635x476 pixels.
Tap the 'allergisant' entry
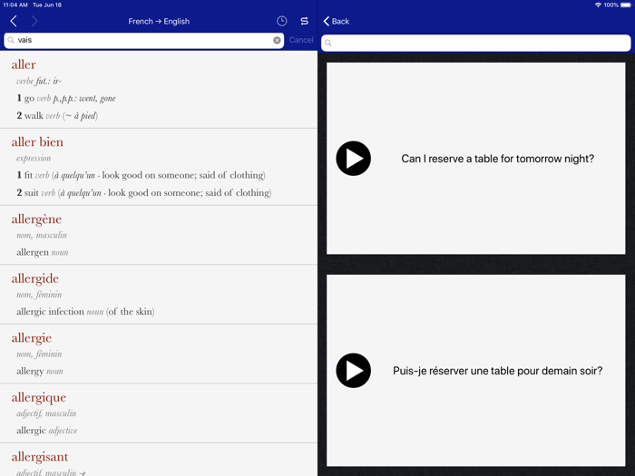click(x=40, y=456)
